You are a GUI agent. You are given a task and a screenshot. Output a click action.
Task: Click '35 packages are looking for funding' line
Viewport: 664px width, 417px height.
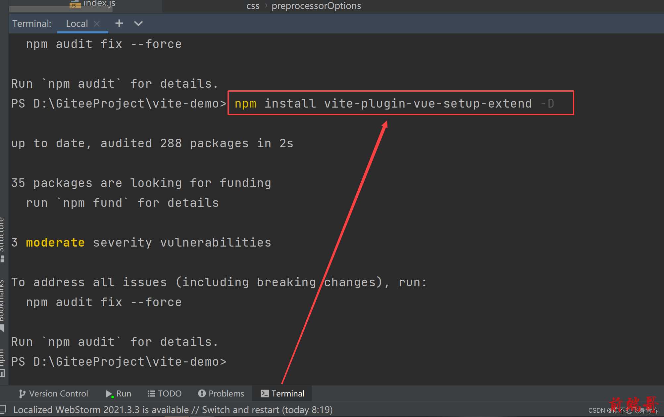coord(141,183)
